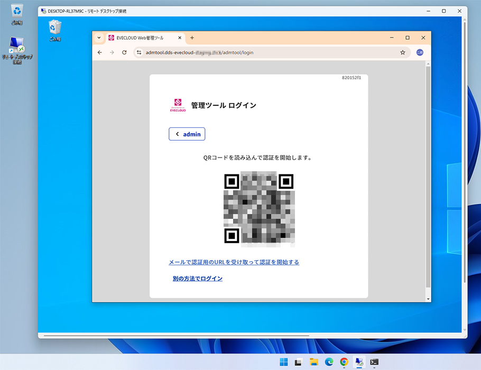Open File Explorer from the taskbar
Viewport: 481px width, 370px height.
[x=313, y=362]
